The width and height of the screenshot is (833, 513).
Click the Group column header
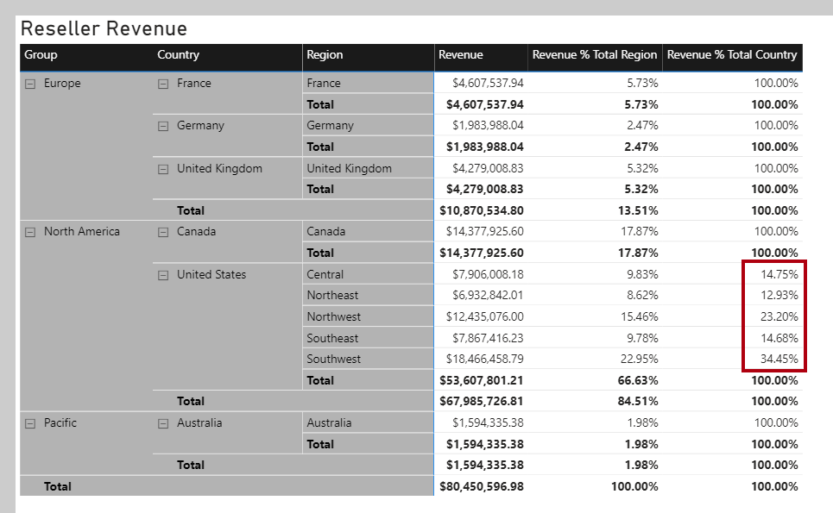click(41, 55)
